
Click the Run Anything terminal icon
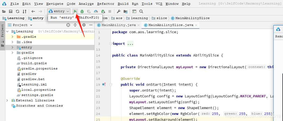coord(134,11)
